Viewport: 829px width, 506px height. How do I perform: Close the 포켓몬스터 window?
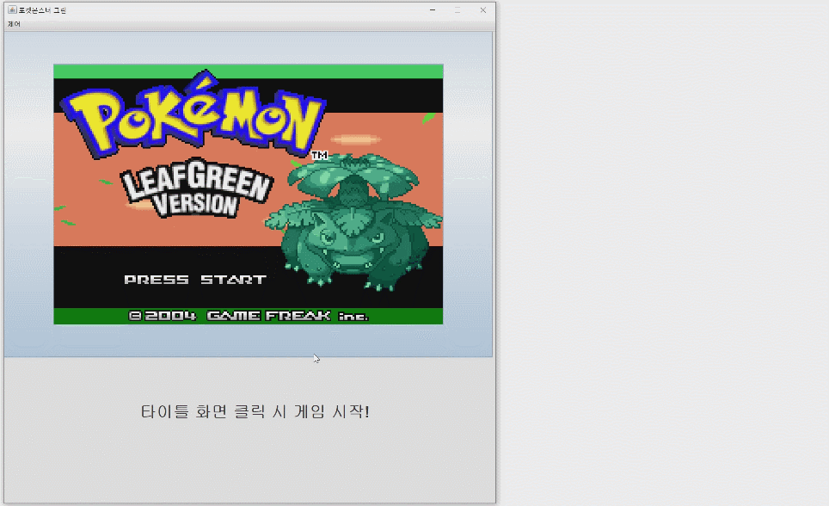(482, 10)
